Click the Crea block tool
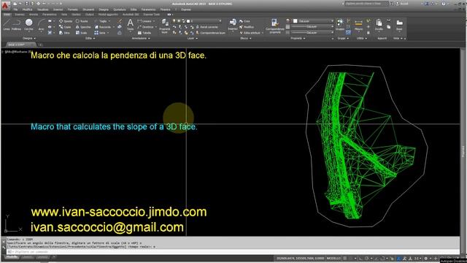The image size is (467, 263). pyautogui.click(x=245, y=21)
